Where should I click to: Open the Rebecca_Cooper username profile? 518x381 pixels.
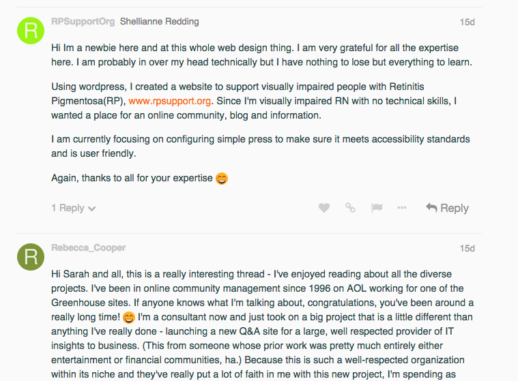pos(89,247)
